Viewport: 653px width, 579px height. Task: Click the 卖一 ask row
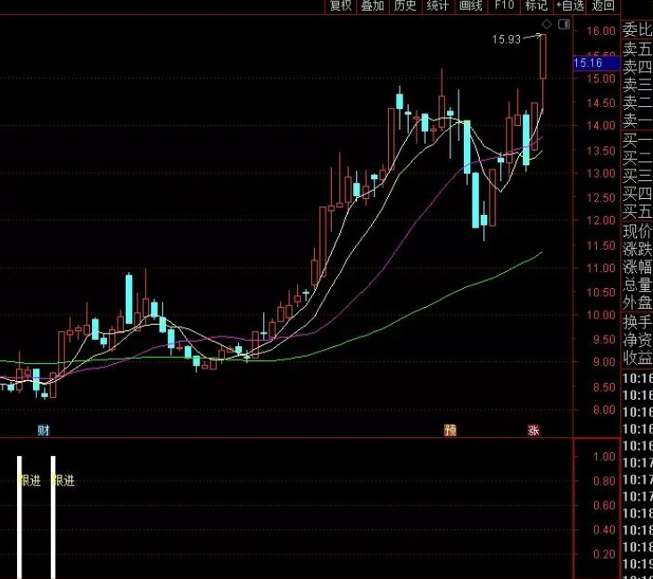(x=637, y=120)
